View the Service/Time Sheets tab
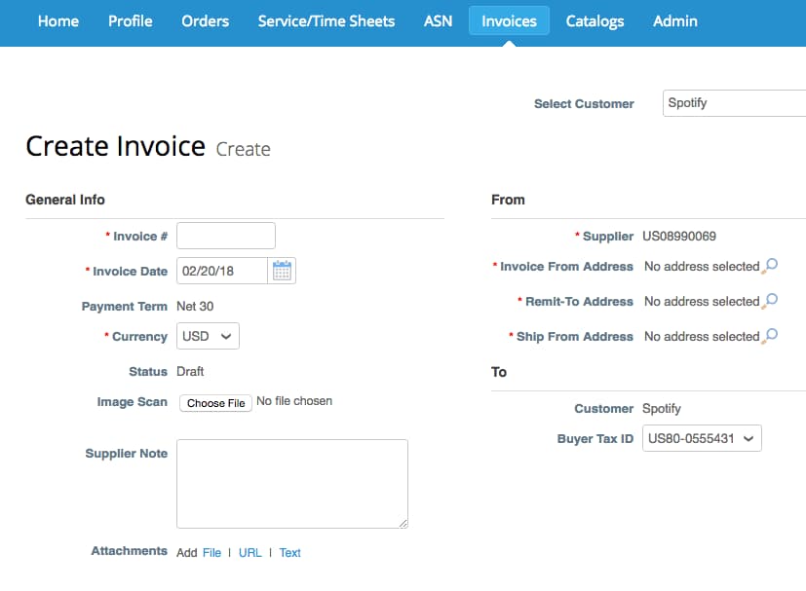This screenshot has height=591, width=806. coord(326,20)
